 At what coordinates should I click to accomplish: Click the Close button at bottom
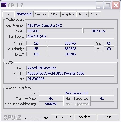coord(108,117)
